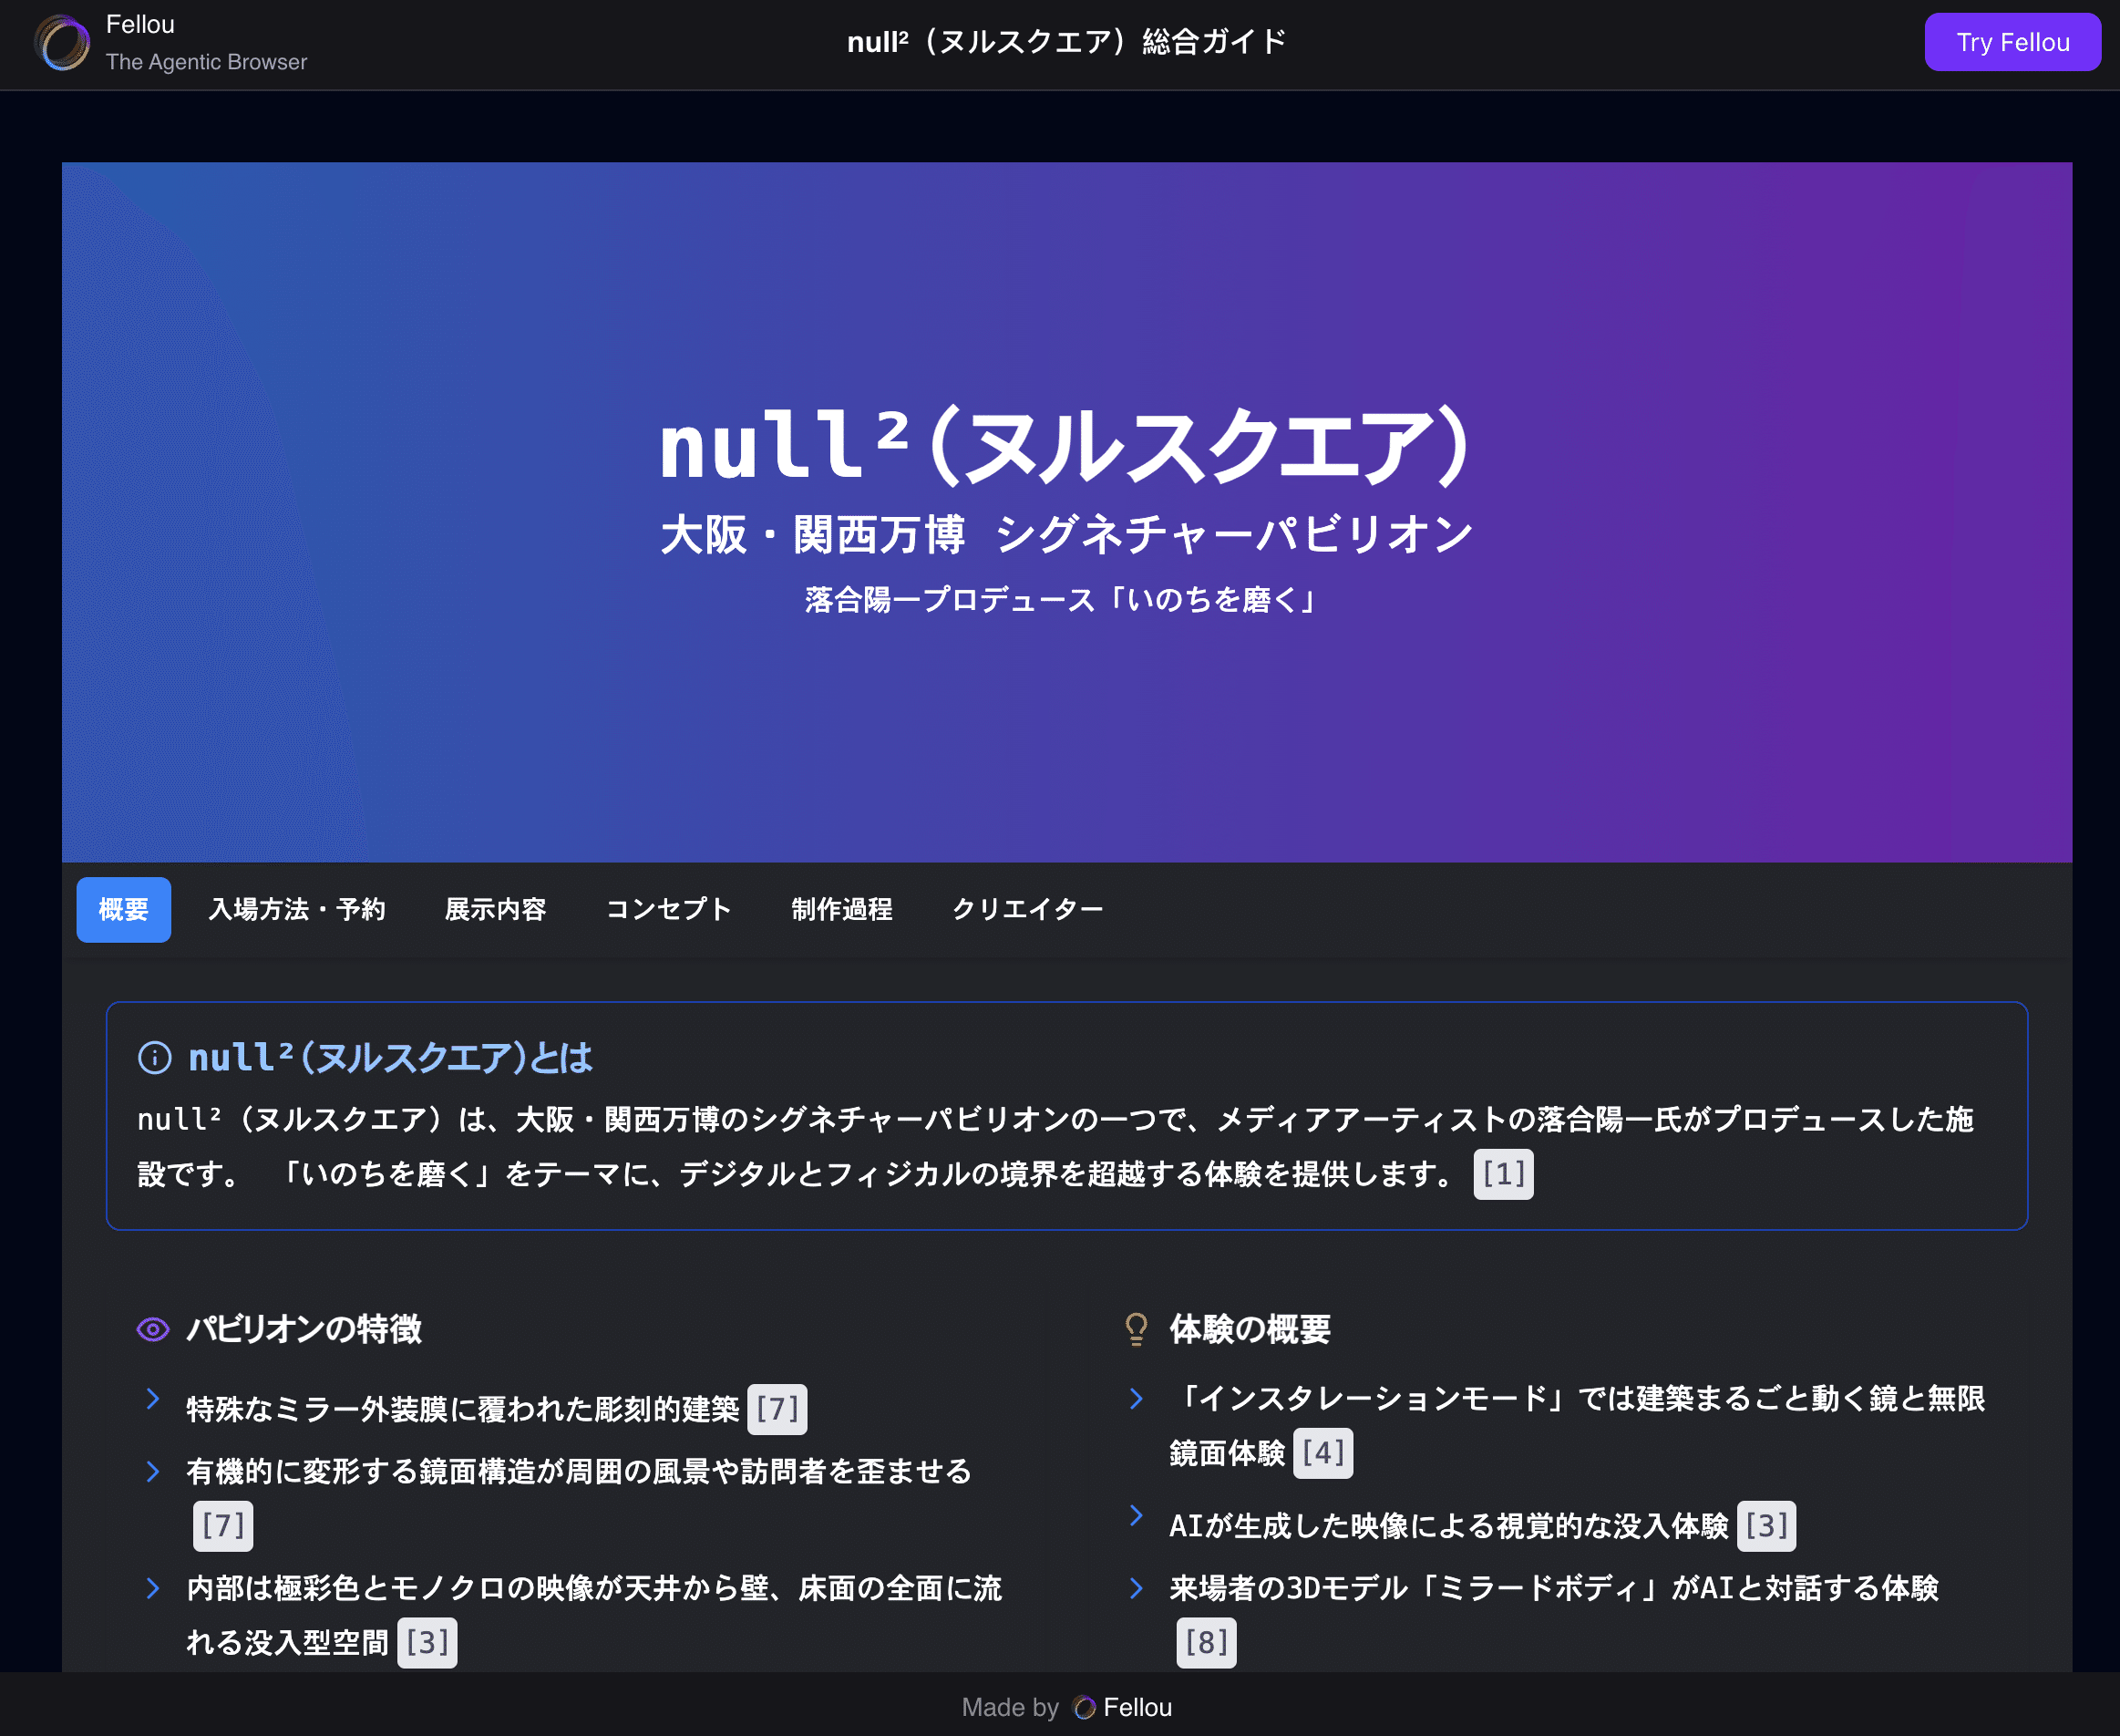Click chevron before 特殊なミラー外装膜 item
Image resolution: width=2120 pixels, height=1736 pixels.
pos(153,1399)
